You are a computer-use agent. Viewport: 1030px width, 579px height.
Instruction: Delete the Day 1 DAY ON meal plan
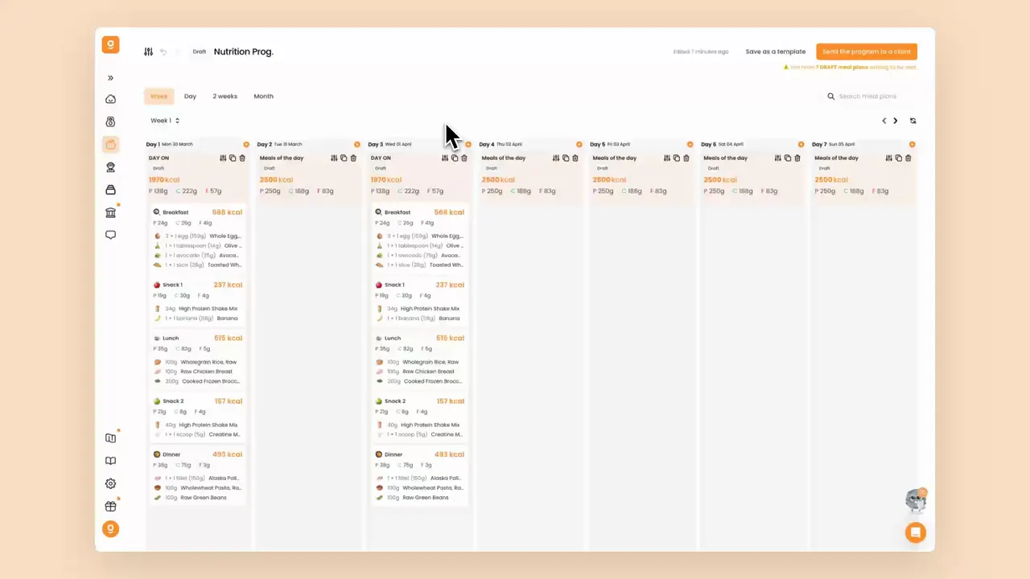point(242,158)
